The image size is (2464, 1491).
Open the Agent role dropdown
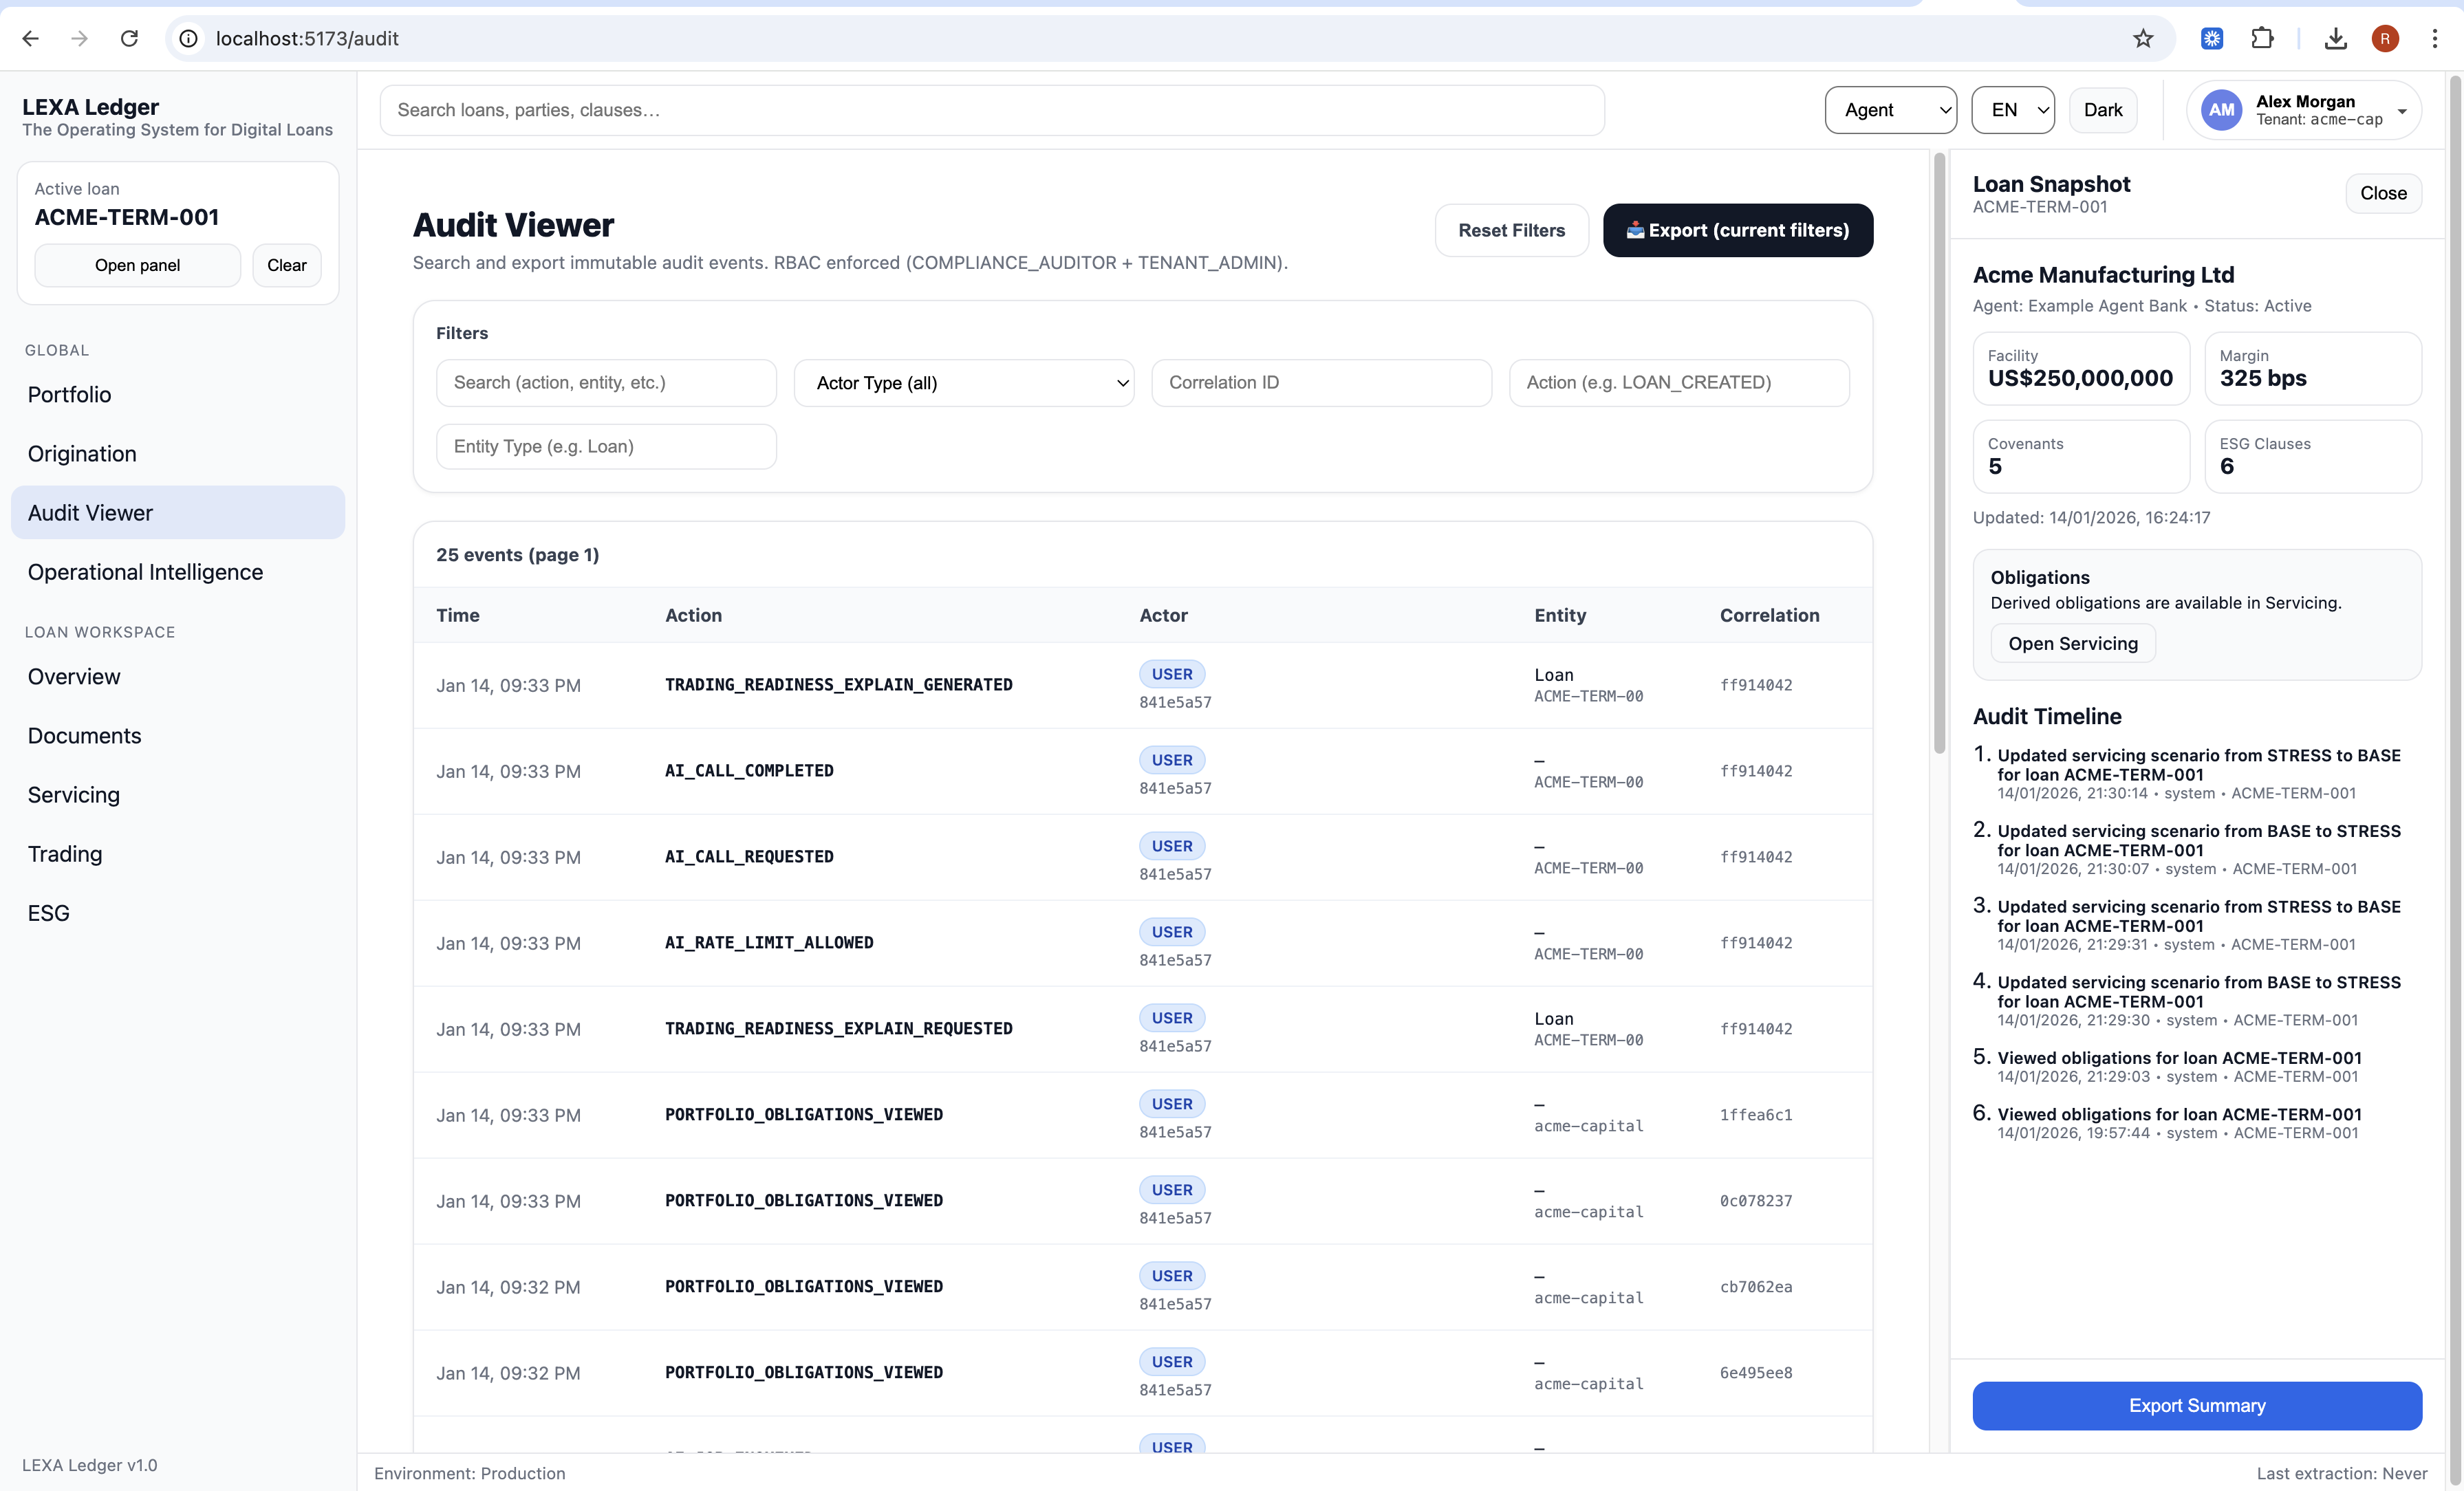coord(1890,110)
